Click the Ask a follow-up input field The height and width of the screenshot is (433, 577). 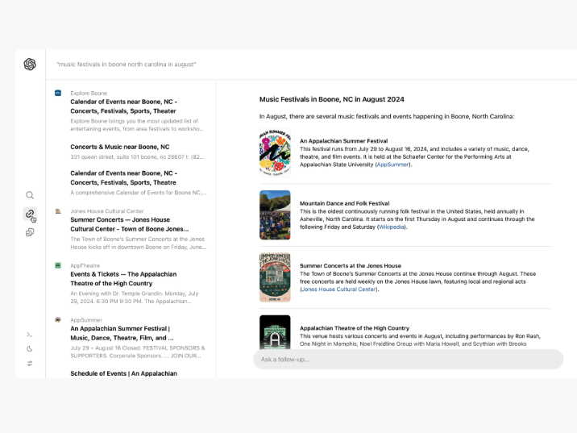[x=408, y=360]
